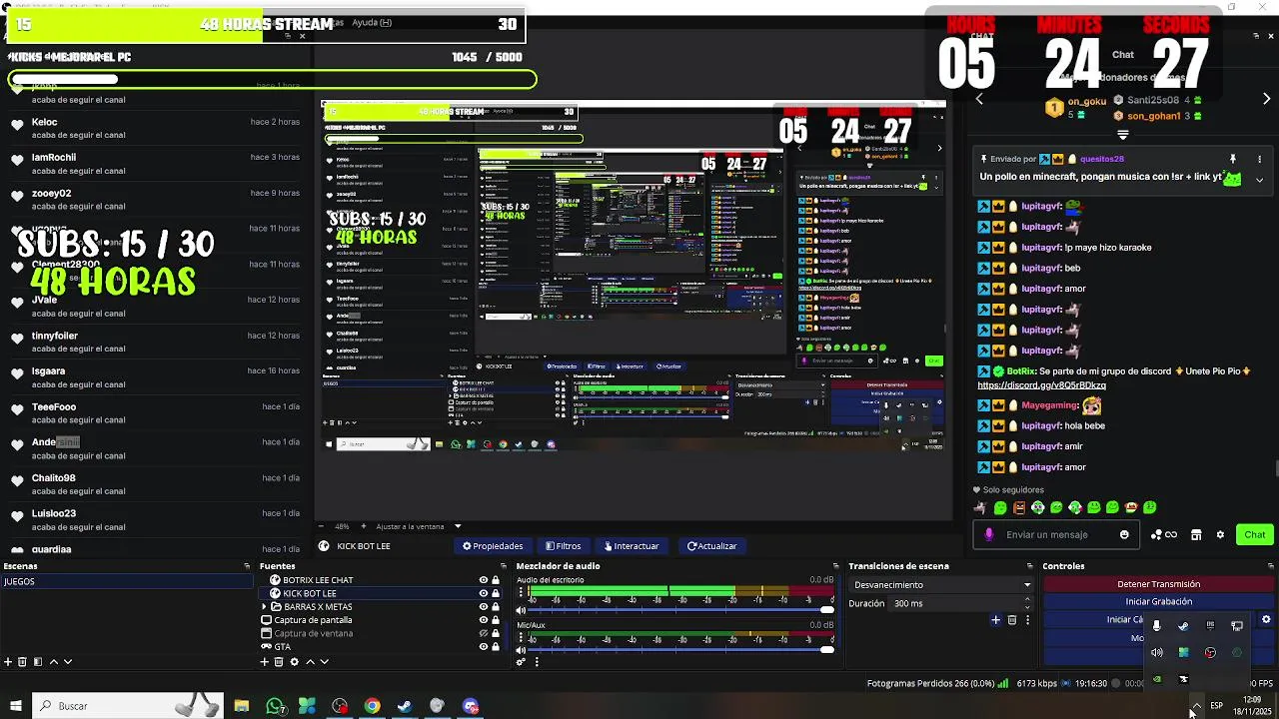Open NVIDIA icon in system tray popup
The height and width of the screenshot is (719, 1279).
pos(1157,679)
